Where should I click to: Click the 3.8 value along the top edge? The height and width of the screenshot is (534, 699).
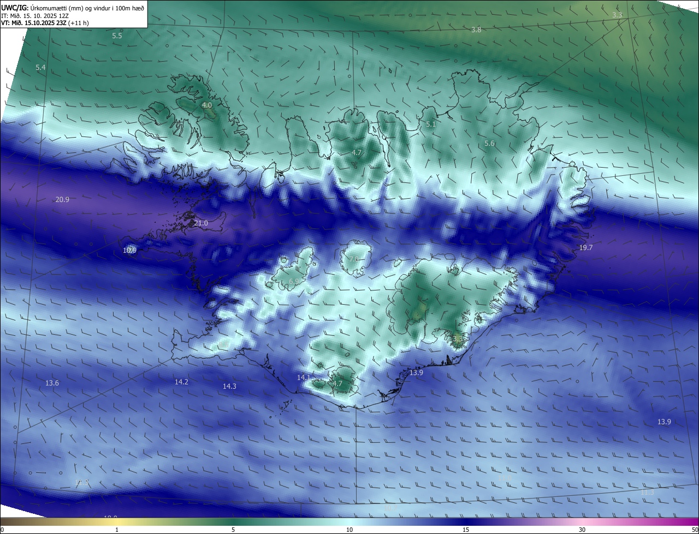coord(476,29)
